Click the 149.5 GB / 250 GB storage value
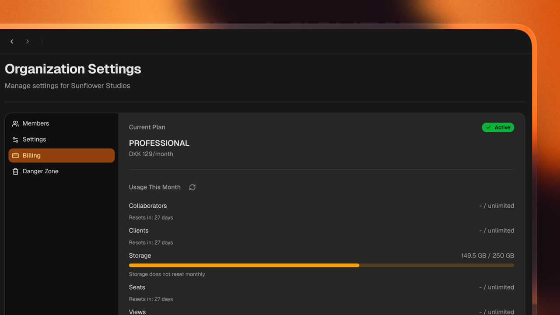Viewport: 560px width, 315px height. [487, 255]
